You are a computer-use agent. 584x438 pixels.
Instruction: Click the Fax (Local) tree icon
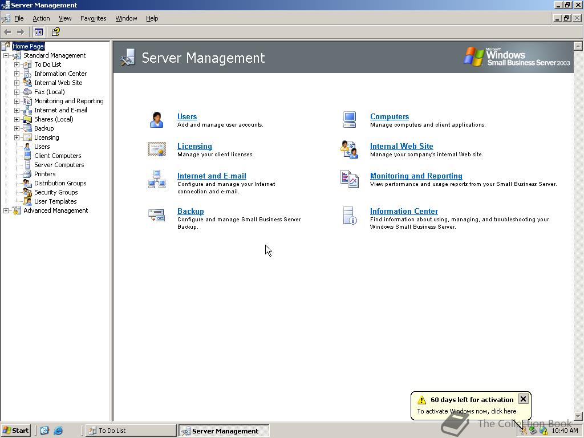coord(27,92)
